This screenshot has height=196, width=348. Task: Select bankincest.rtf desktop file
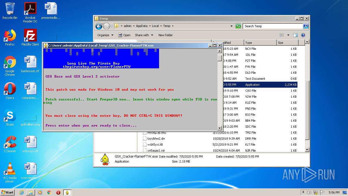pos(30,65)
